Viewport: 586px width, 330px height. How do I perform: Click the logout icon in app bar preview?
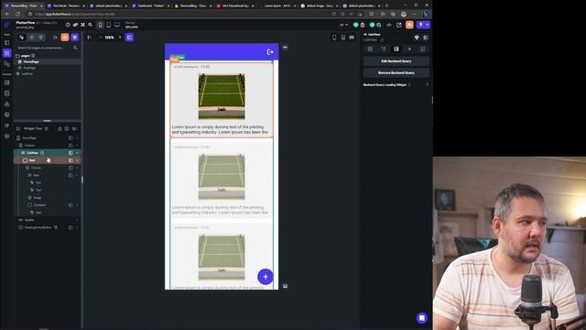tap(270, 52)
